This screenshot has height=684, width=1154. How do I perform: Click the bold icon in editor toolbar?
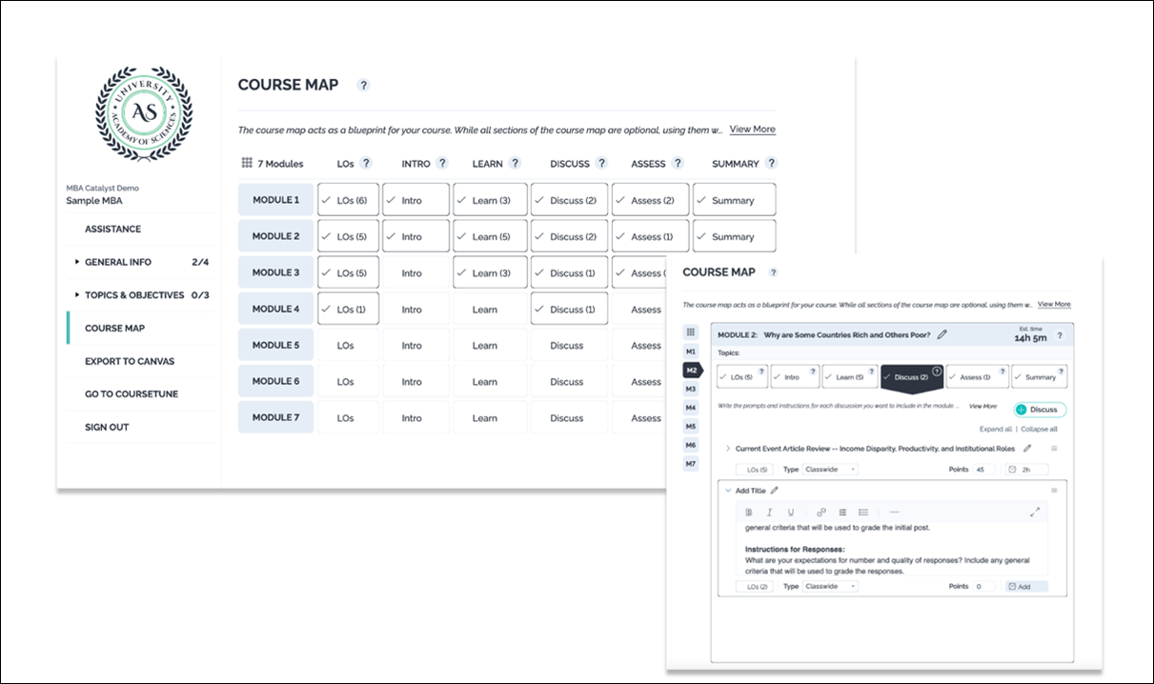[x=748, y=513]
